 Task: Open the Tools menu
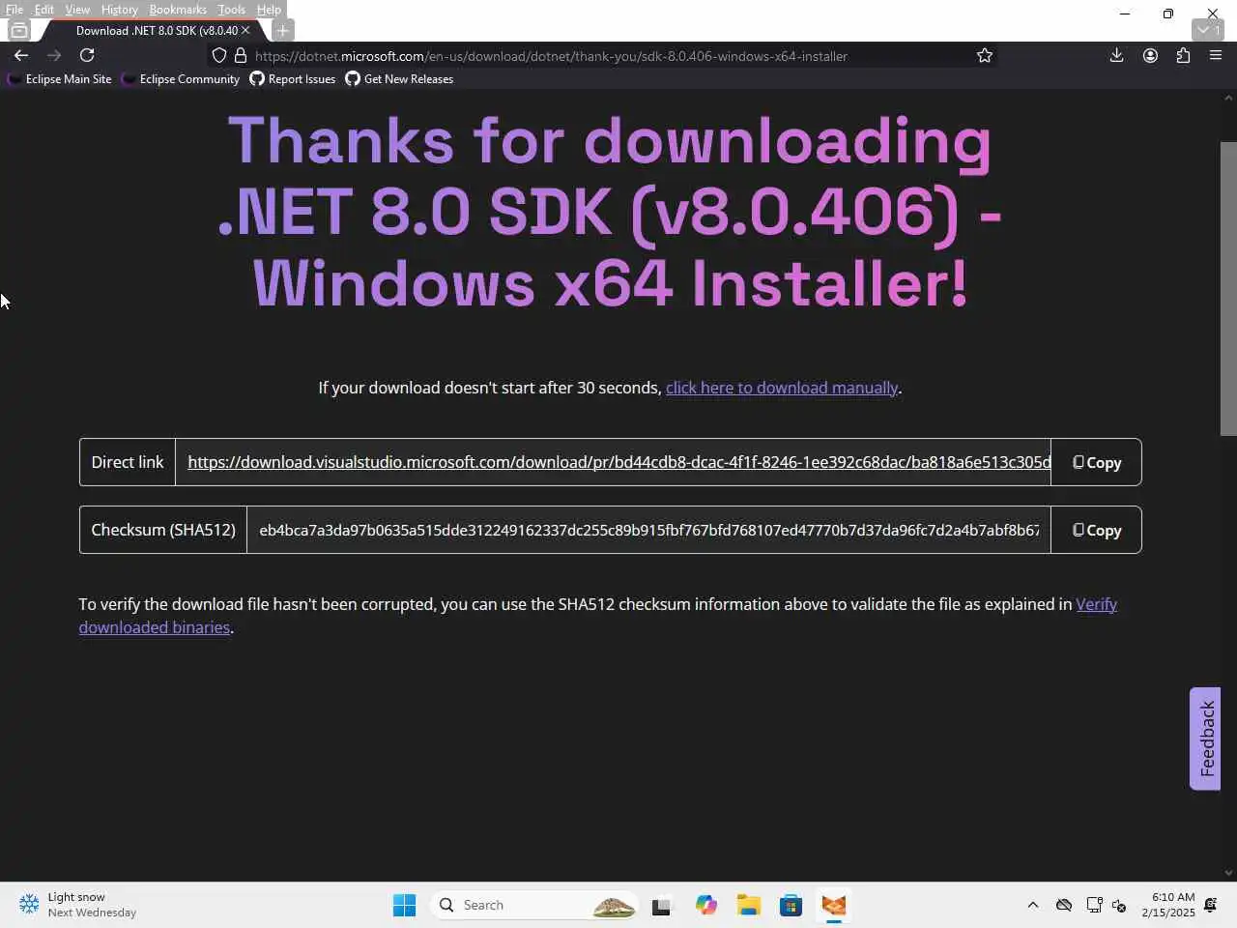[x=231, y=10]
